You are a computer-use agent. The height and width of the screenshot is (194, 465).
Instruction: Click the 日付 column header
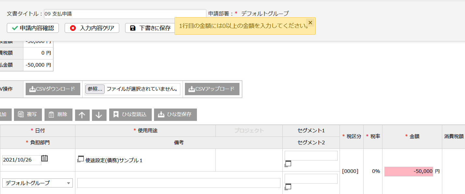tap(38, 131)
